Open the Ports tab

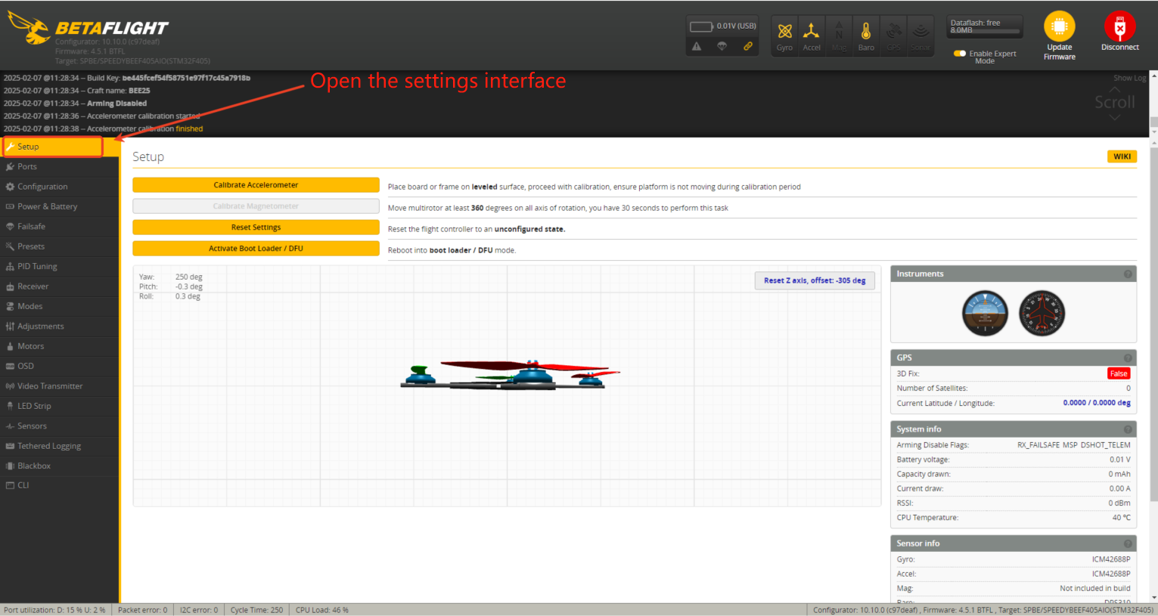pos(59,167)
